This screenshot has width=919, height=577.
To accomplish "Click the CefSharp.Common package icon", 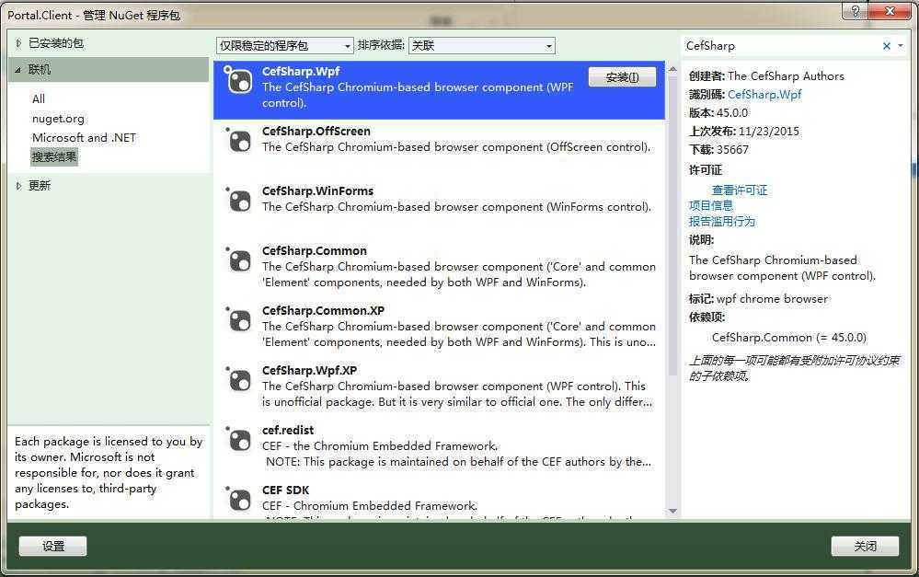I will tap(238, 260).
